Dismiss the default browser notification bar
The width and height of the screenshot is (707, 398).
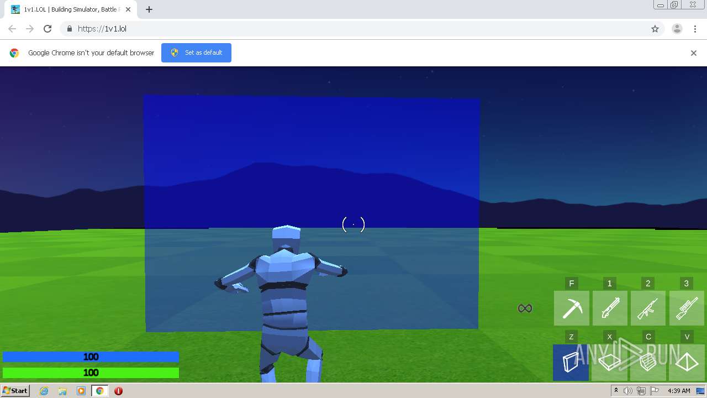pos(694,53)
